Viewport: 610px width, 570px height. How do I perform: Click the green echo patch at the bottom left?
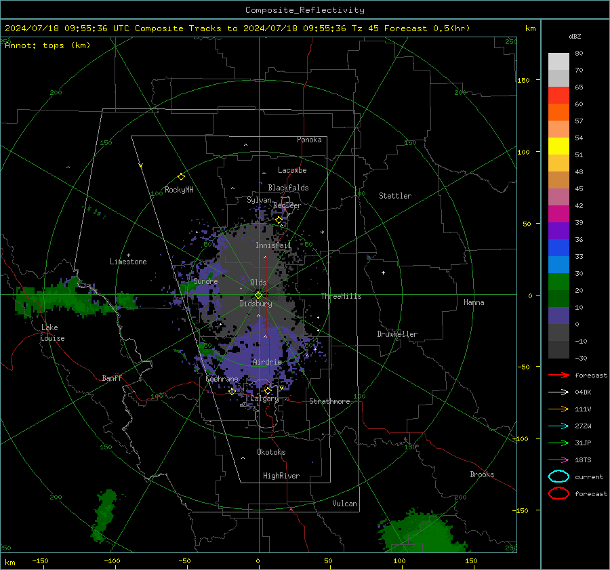click(104, 516)
